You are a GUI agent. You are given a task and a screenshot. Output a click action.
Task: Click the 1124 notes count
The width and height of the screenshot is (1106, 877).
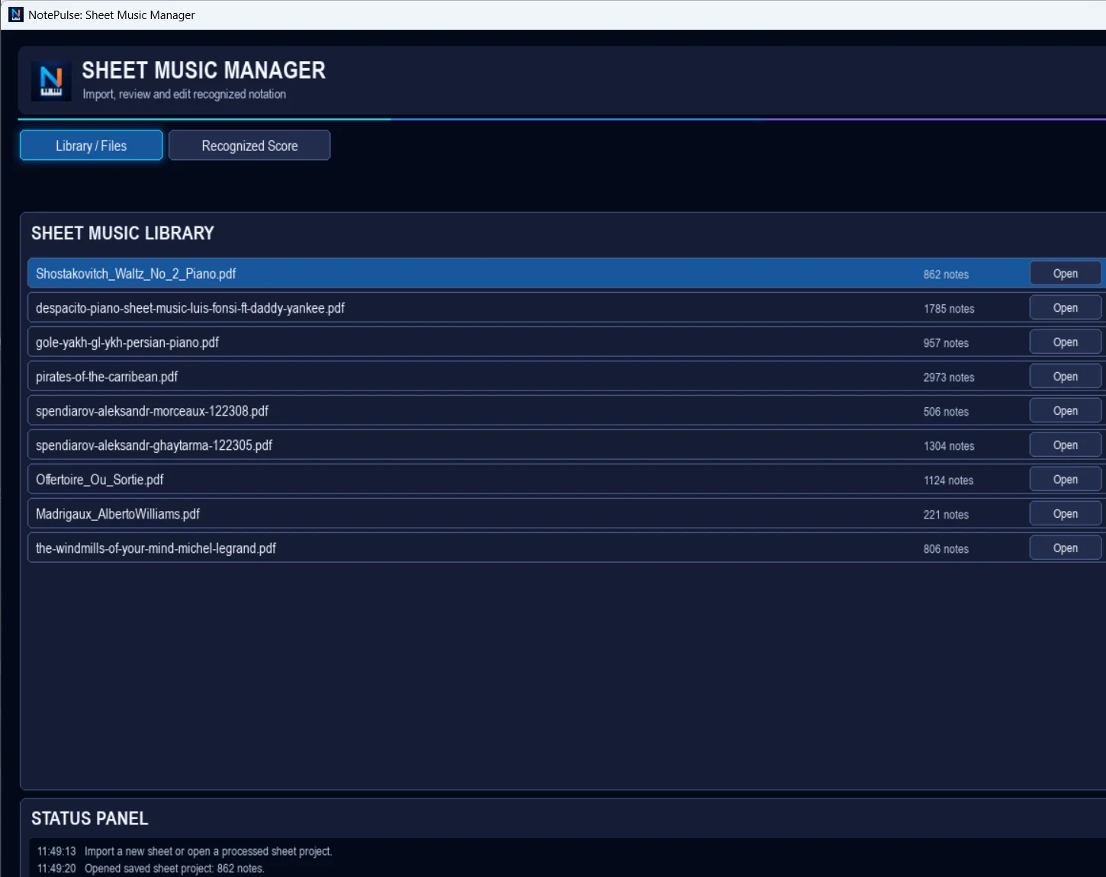click(x=949, y=480)
